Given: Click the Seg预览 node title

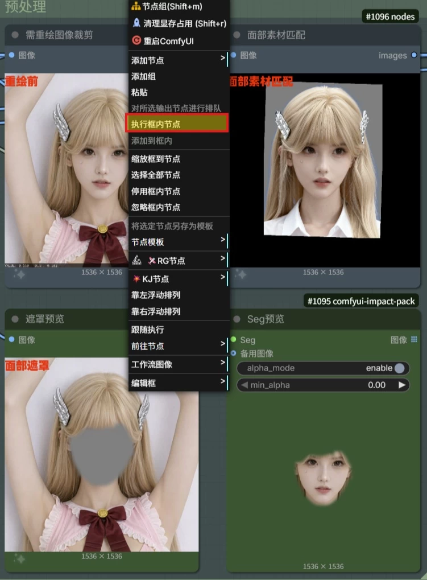Looking at the screenshot, I should pyautogui.click(x=265, y=319).
